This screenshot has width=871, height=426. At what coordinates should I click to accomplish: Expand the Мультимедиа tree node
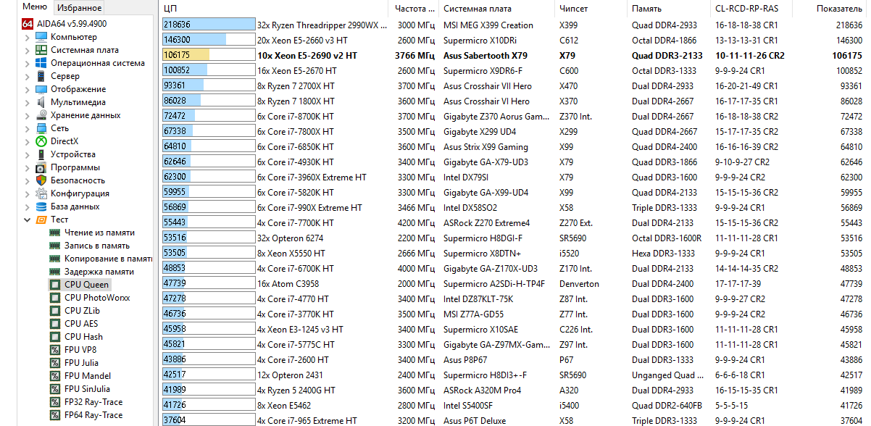28,102
